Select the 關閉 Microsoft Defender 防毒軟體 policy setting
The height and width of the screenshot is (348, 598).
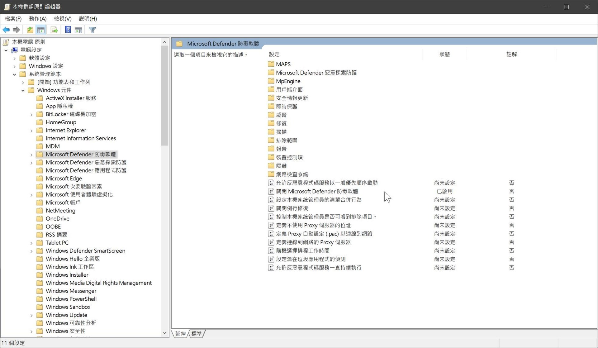[317, 191]
